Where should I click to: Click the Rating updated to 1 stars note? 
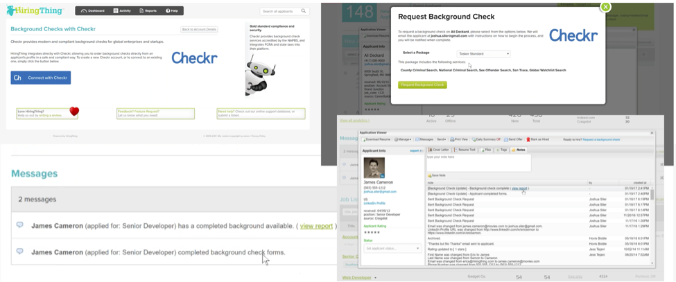tap(539, 249)
